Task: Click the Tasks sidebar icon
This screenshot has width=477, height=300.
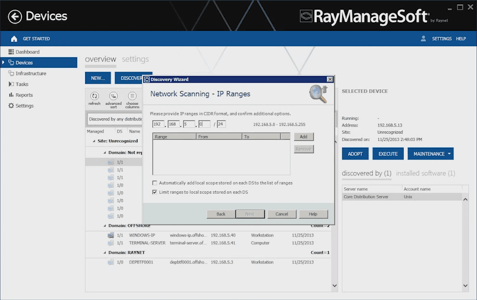Action: (11, 84)
